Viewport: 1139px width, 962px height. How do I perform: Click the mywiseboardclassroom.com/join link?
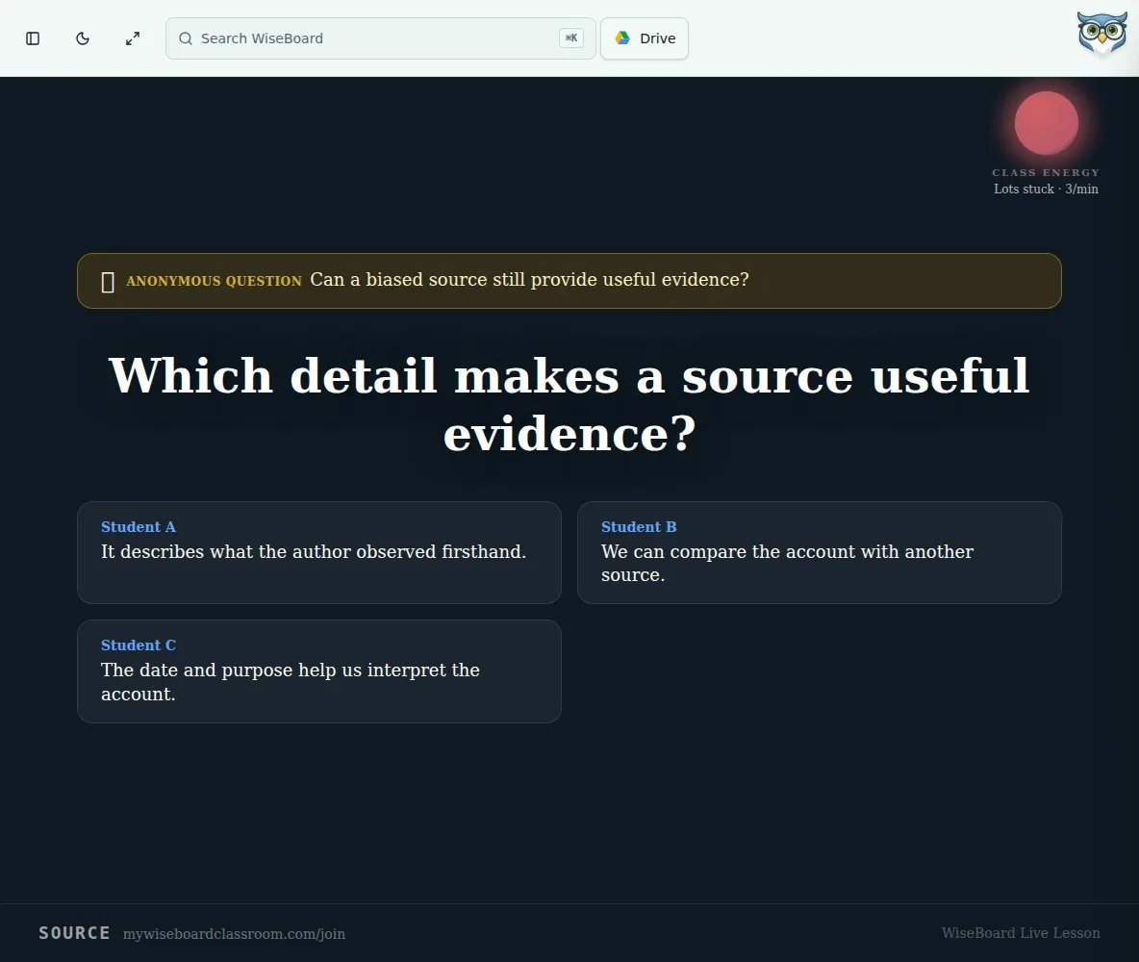[x=234, y=934]
